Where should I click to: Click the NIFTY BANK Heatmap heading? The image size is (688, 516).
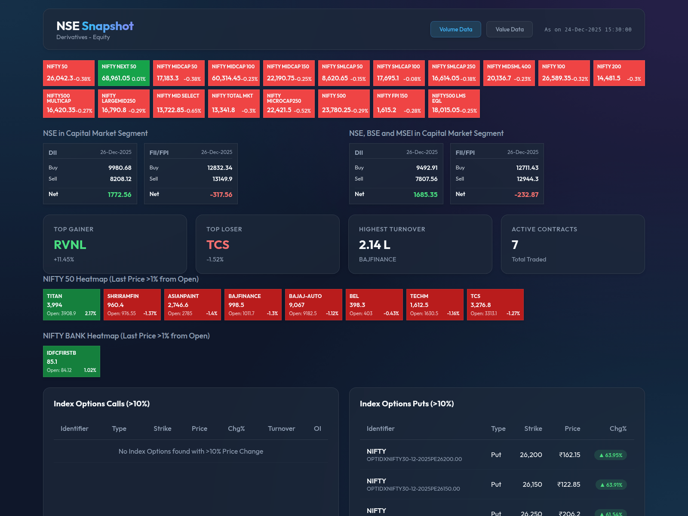tap(126, 336)
